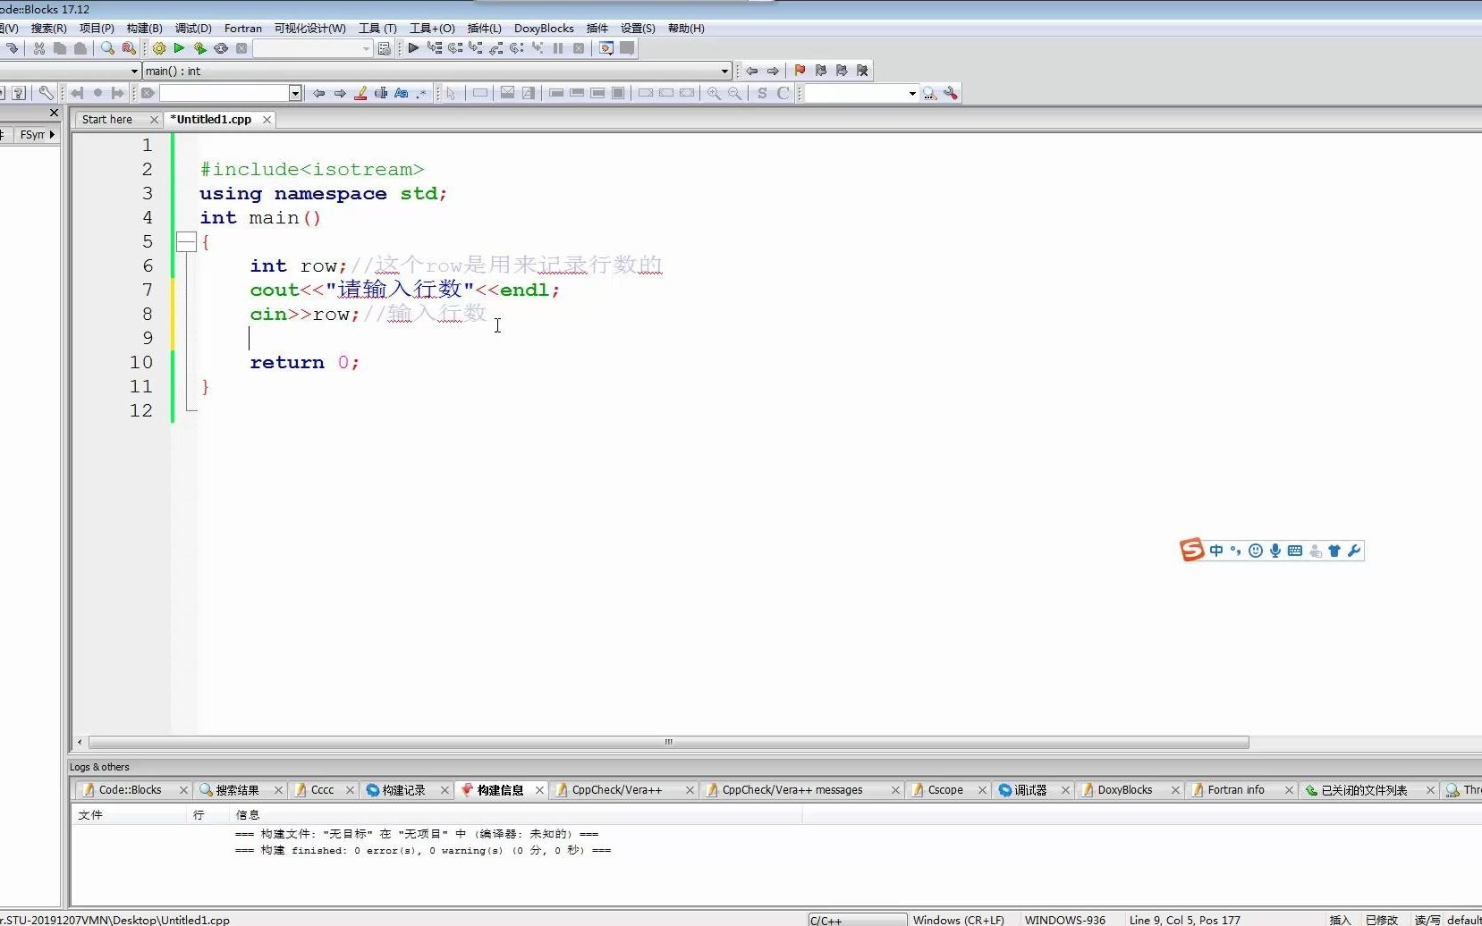Click the debugger Continue icon

tap(413, 48)
